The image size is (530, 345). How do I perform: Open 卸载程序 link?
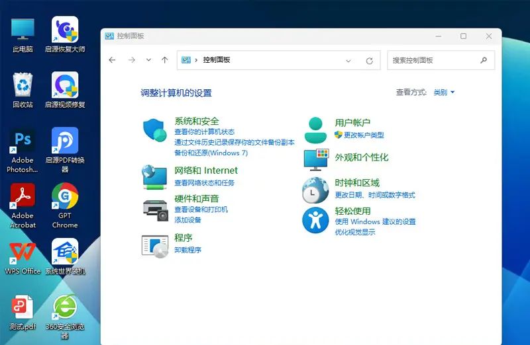(x=187, y=250)
